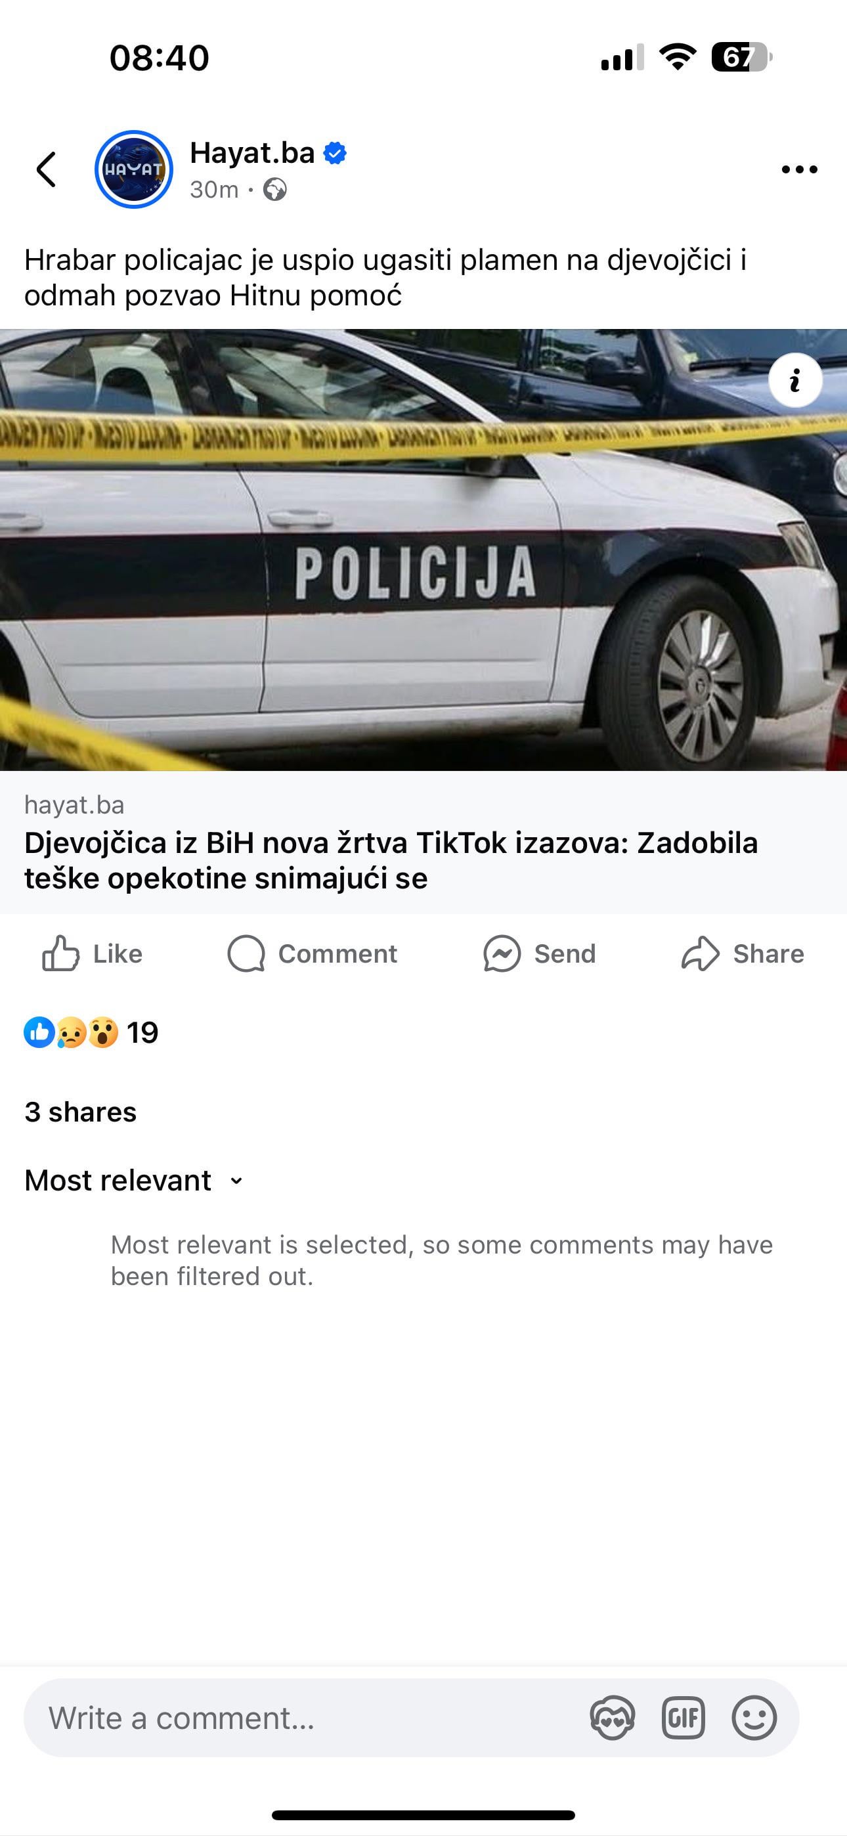Open the Djevojčica iz BiH article headline
The height and width of the screenshot is (1836, 847).
coord(391,860)
